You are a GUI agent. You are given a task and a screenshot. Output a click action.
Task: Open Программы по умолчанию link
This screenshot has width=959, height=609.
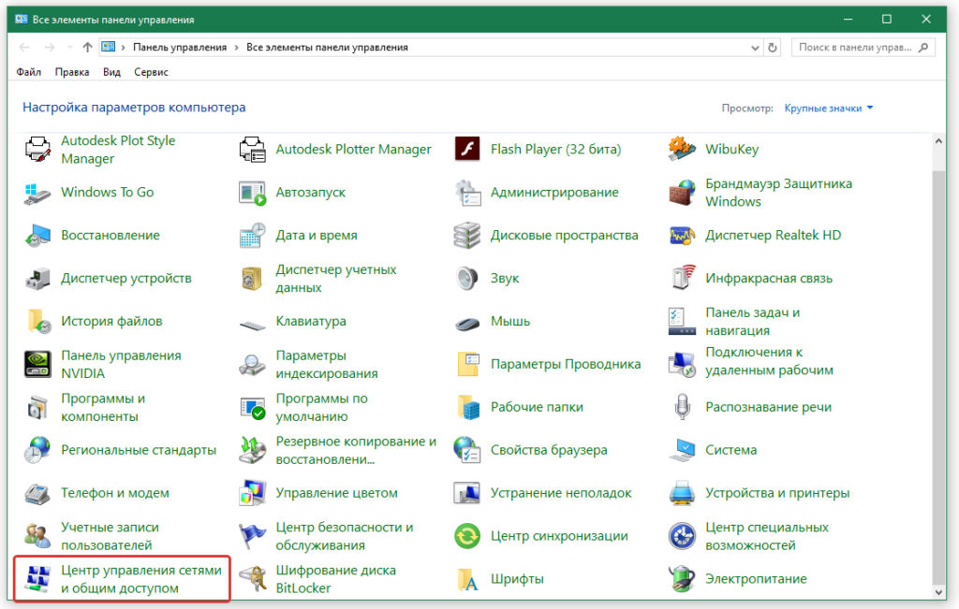[x=322, y=408]
